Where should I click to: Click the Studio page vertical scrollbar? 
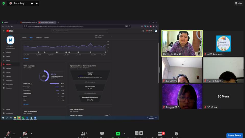coord(158,63)
